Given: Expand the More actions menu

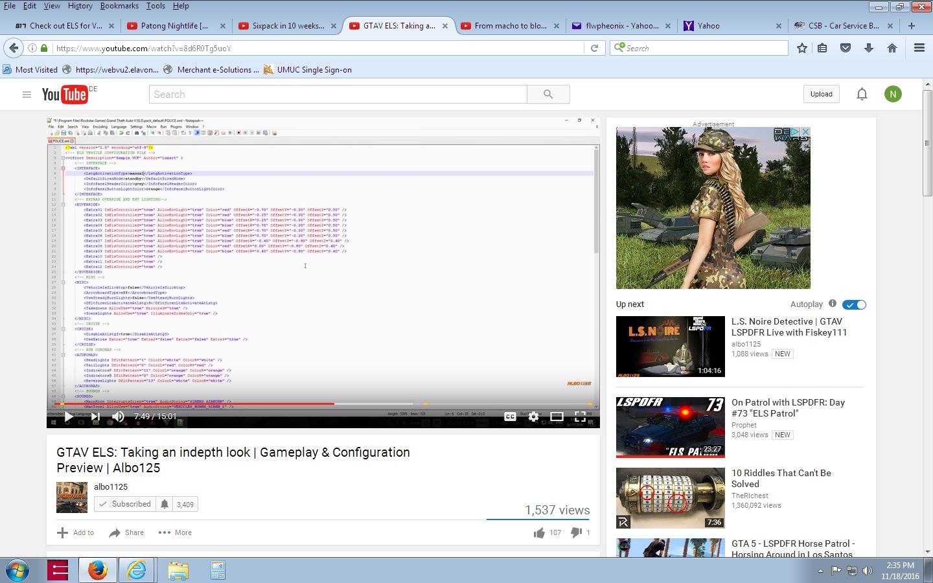Looking at the screenshot, I should click(175, 532).
